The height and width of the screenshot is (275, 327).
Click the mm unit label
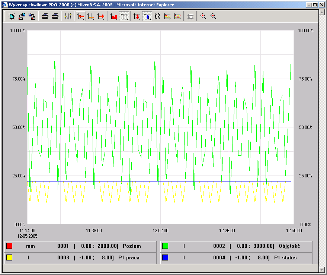coord(31,246)
